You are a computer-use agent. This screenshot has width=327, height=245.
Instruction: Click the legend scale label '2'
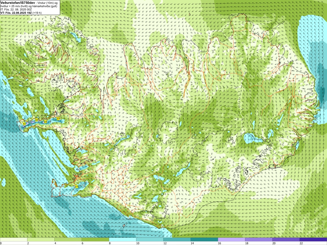click(28, 243)
